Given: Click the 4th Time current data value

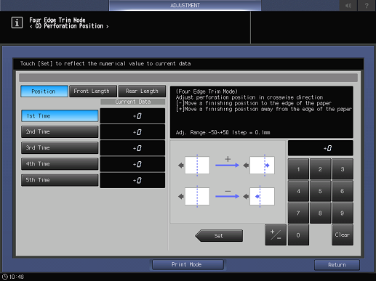Looking at the screenshot, I should coord(132,164).
